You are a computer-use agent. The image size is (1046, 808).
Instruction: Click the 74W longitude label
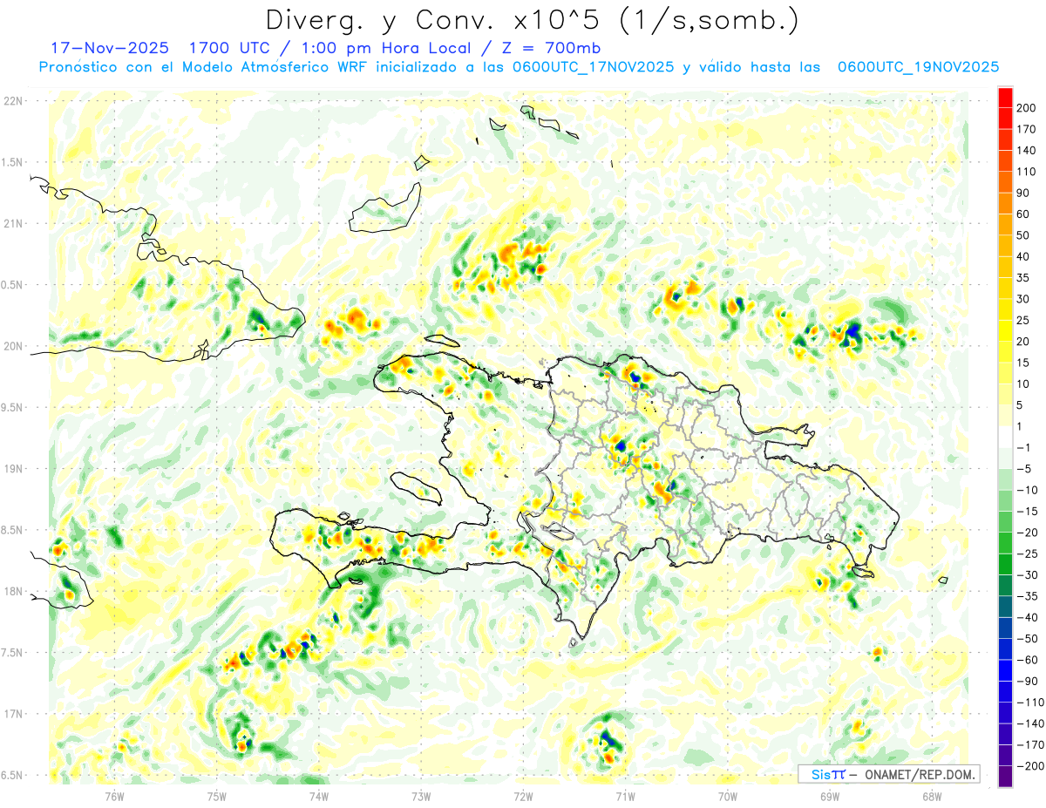(x=319, y=796)
